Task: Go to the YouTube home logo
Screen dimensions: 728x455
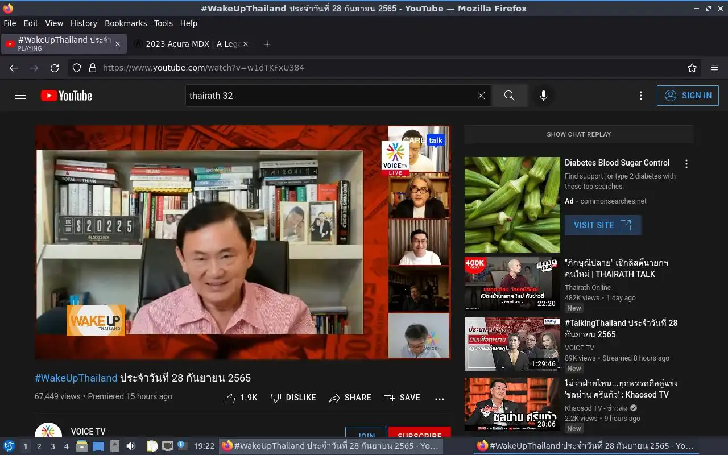Action: 67,96
